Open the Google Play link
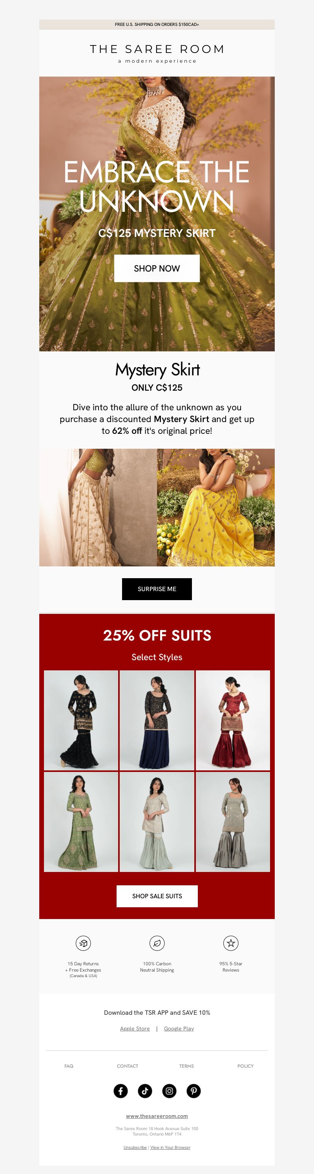 tap(179, 1028)
